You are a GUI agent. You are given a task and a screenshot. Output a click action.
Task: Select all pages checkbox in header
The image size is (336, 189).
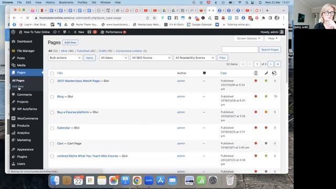[52, 73]
